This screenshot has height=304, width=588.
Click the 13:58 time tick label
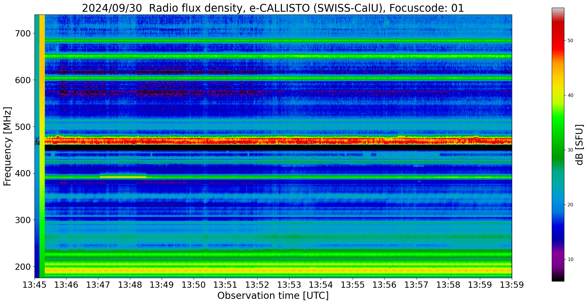(449, 285)
